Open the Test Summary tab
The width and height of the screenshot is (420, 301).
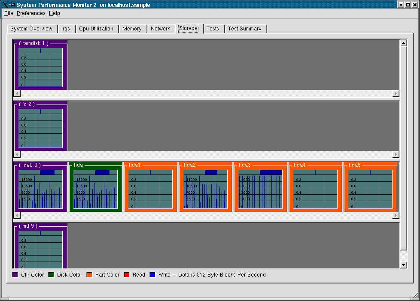[x=244, y=29]
